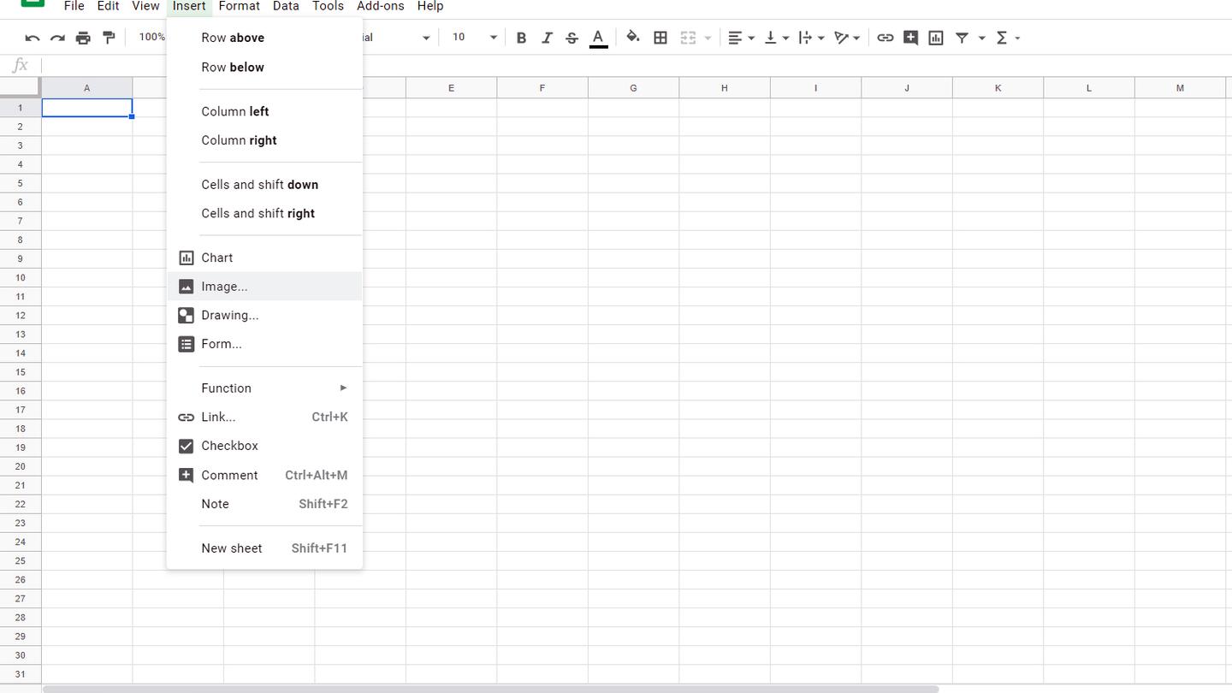Click the insert chart toolbar icon
This screenshot has width=1232, height=693.
(936, 38)
